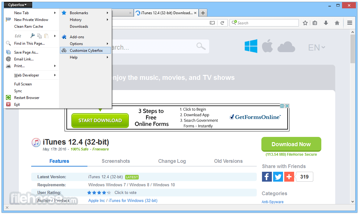Viewport: 359px width, 214px height.
Task: Select the cloud web apps icon
Action: click(286, 47)
